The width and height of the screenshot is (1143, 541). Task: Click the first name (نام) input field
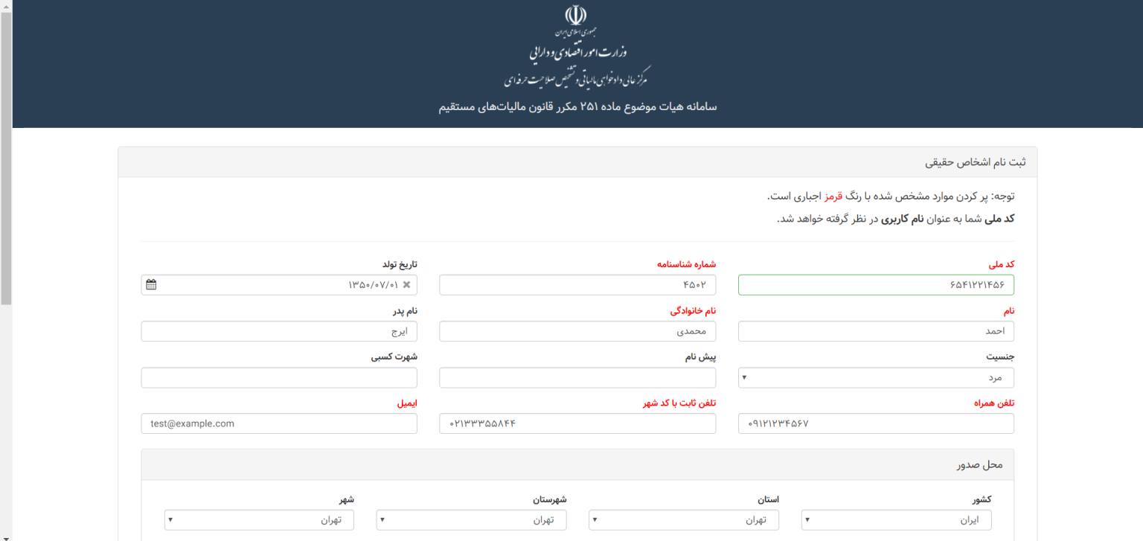click(875, 331)
